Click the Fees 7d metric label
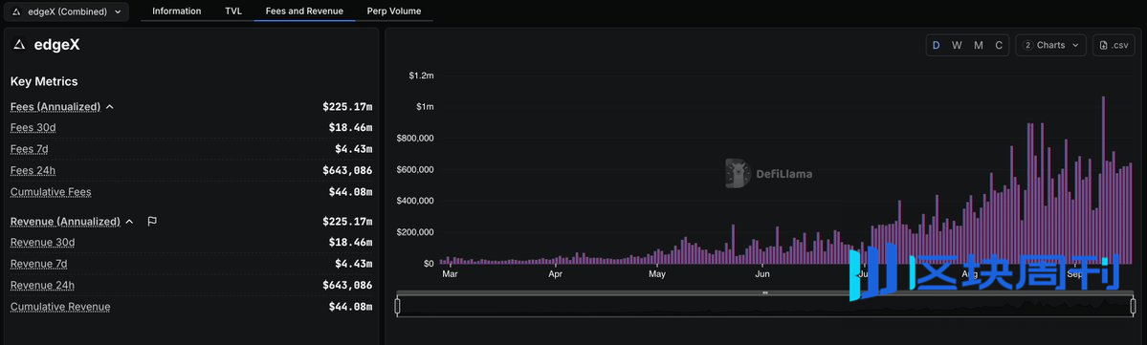The width and height of the screenshot is (1147, 345). (30, 149)
